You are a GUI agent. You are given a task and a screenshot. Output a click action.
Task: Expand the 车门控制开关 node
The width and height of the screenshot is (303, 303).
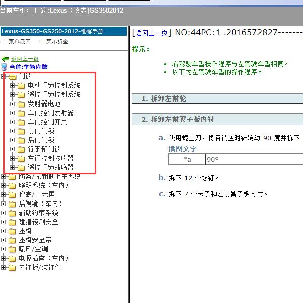click(12, 122)
